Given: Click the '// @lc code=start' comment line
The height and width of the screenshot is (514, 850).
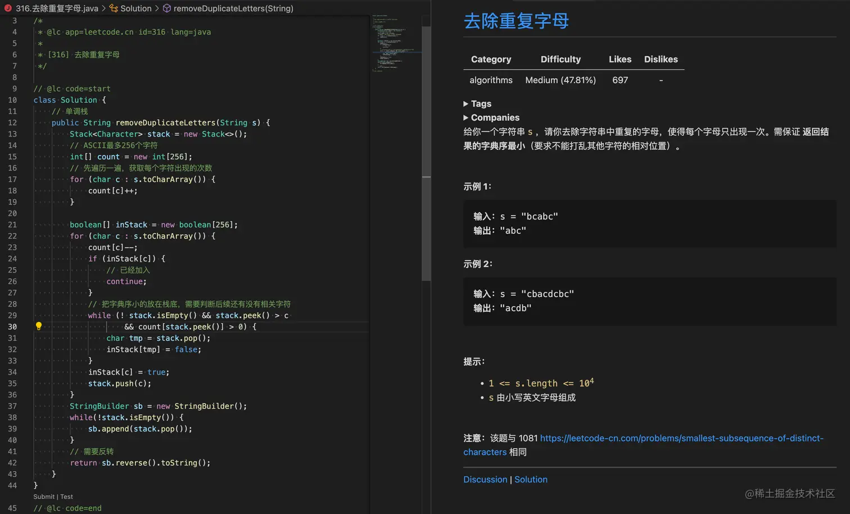Looking at the screenshot, I should pos(72,89).
